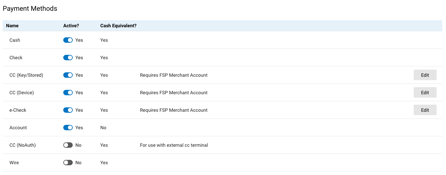The image size is (446, 175).
Task: Click the Cash row's cash equivalent 'Yes' value
Action: (104, 40)
